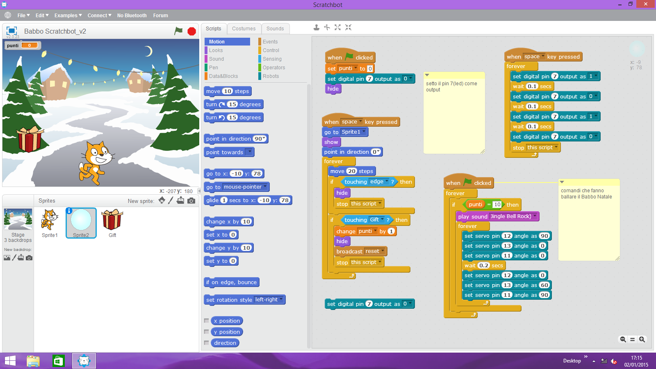This screenshot has height=369, width=656.
Task: Open the File menu
Action: [23, 15]
